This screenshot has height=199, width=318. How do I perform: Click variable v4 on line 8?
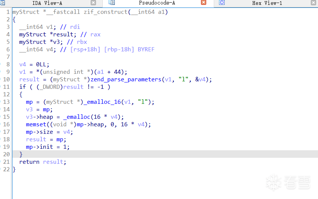[23, 64]
